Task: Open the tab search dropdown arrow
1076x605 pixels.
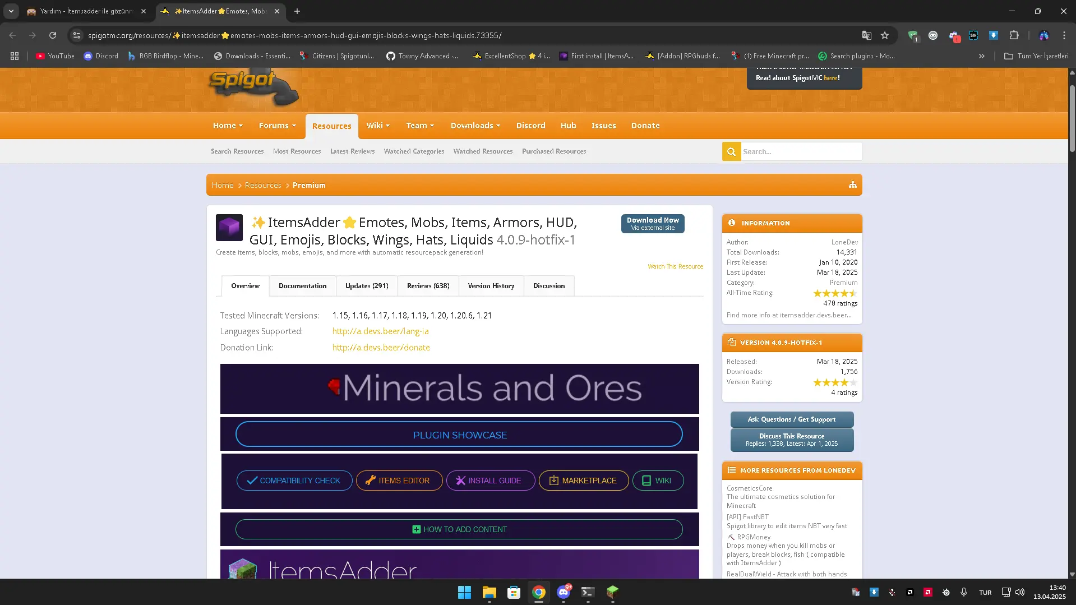Action: pos(11,11)
